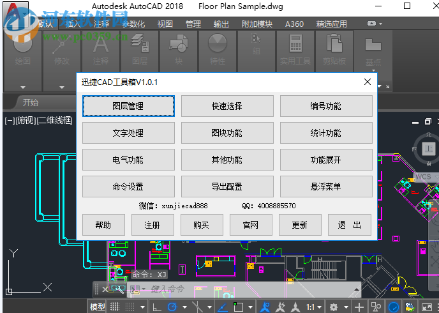Click the 悬浮菜单 button

[326, 187]
